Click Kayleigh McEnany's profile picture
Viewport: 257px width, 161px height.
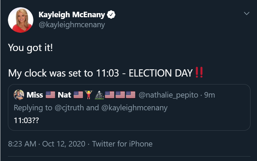coord(21,20)
